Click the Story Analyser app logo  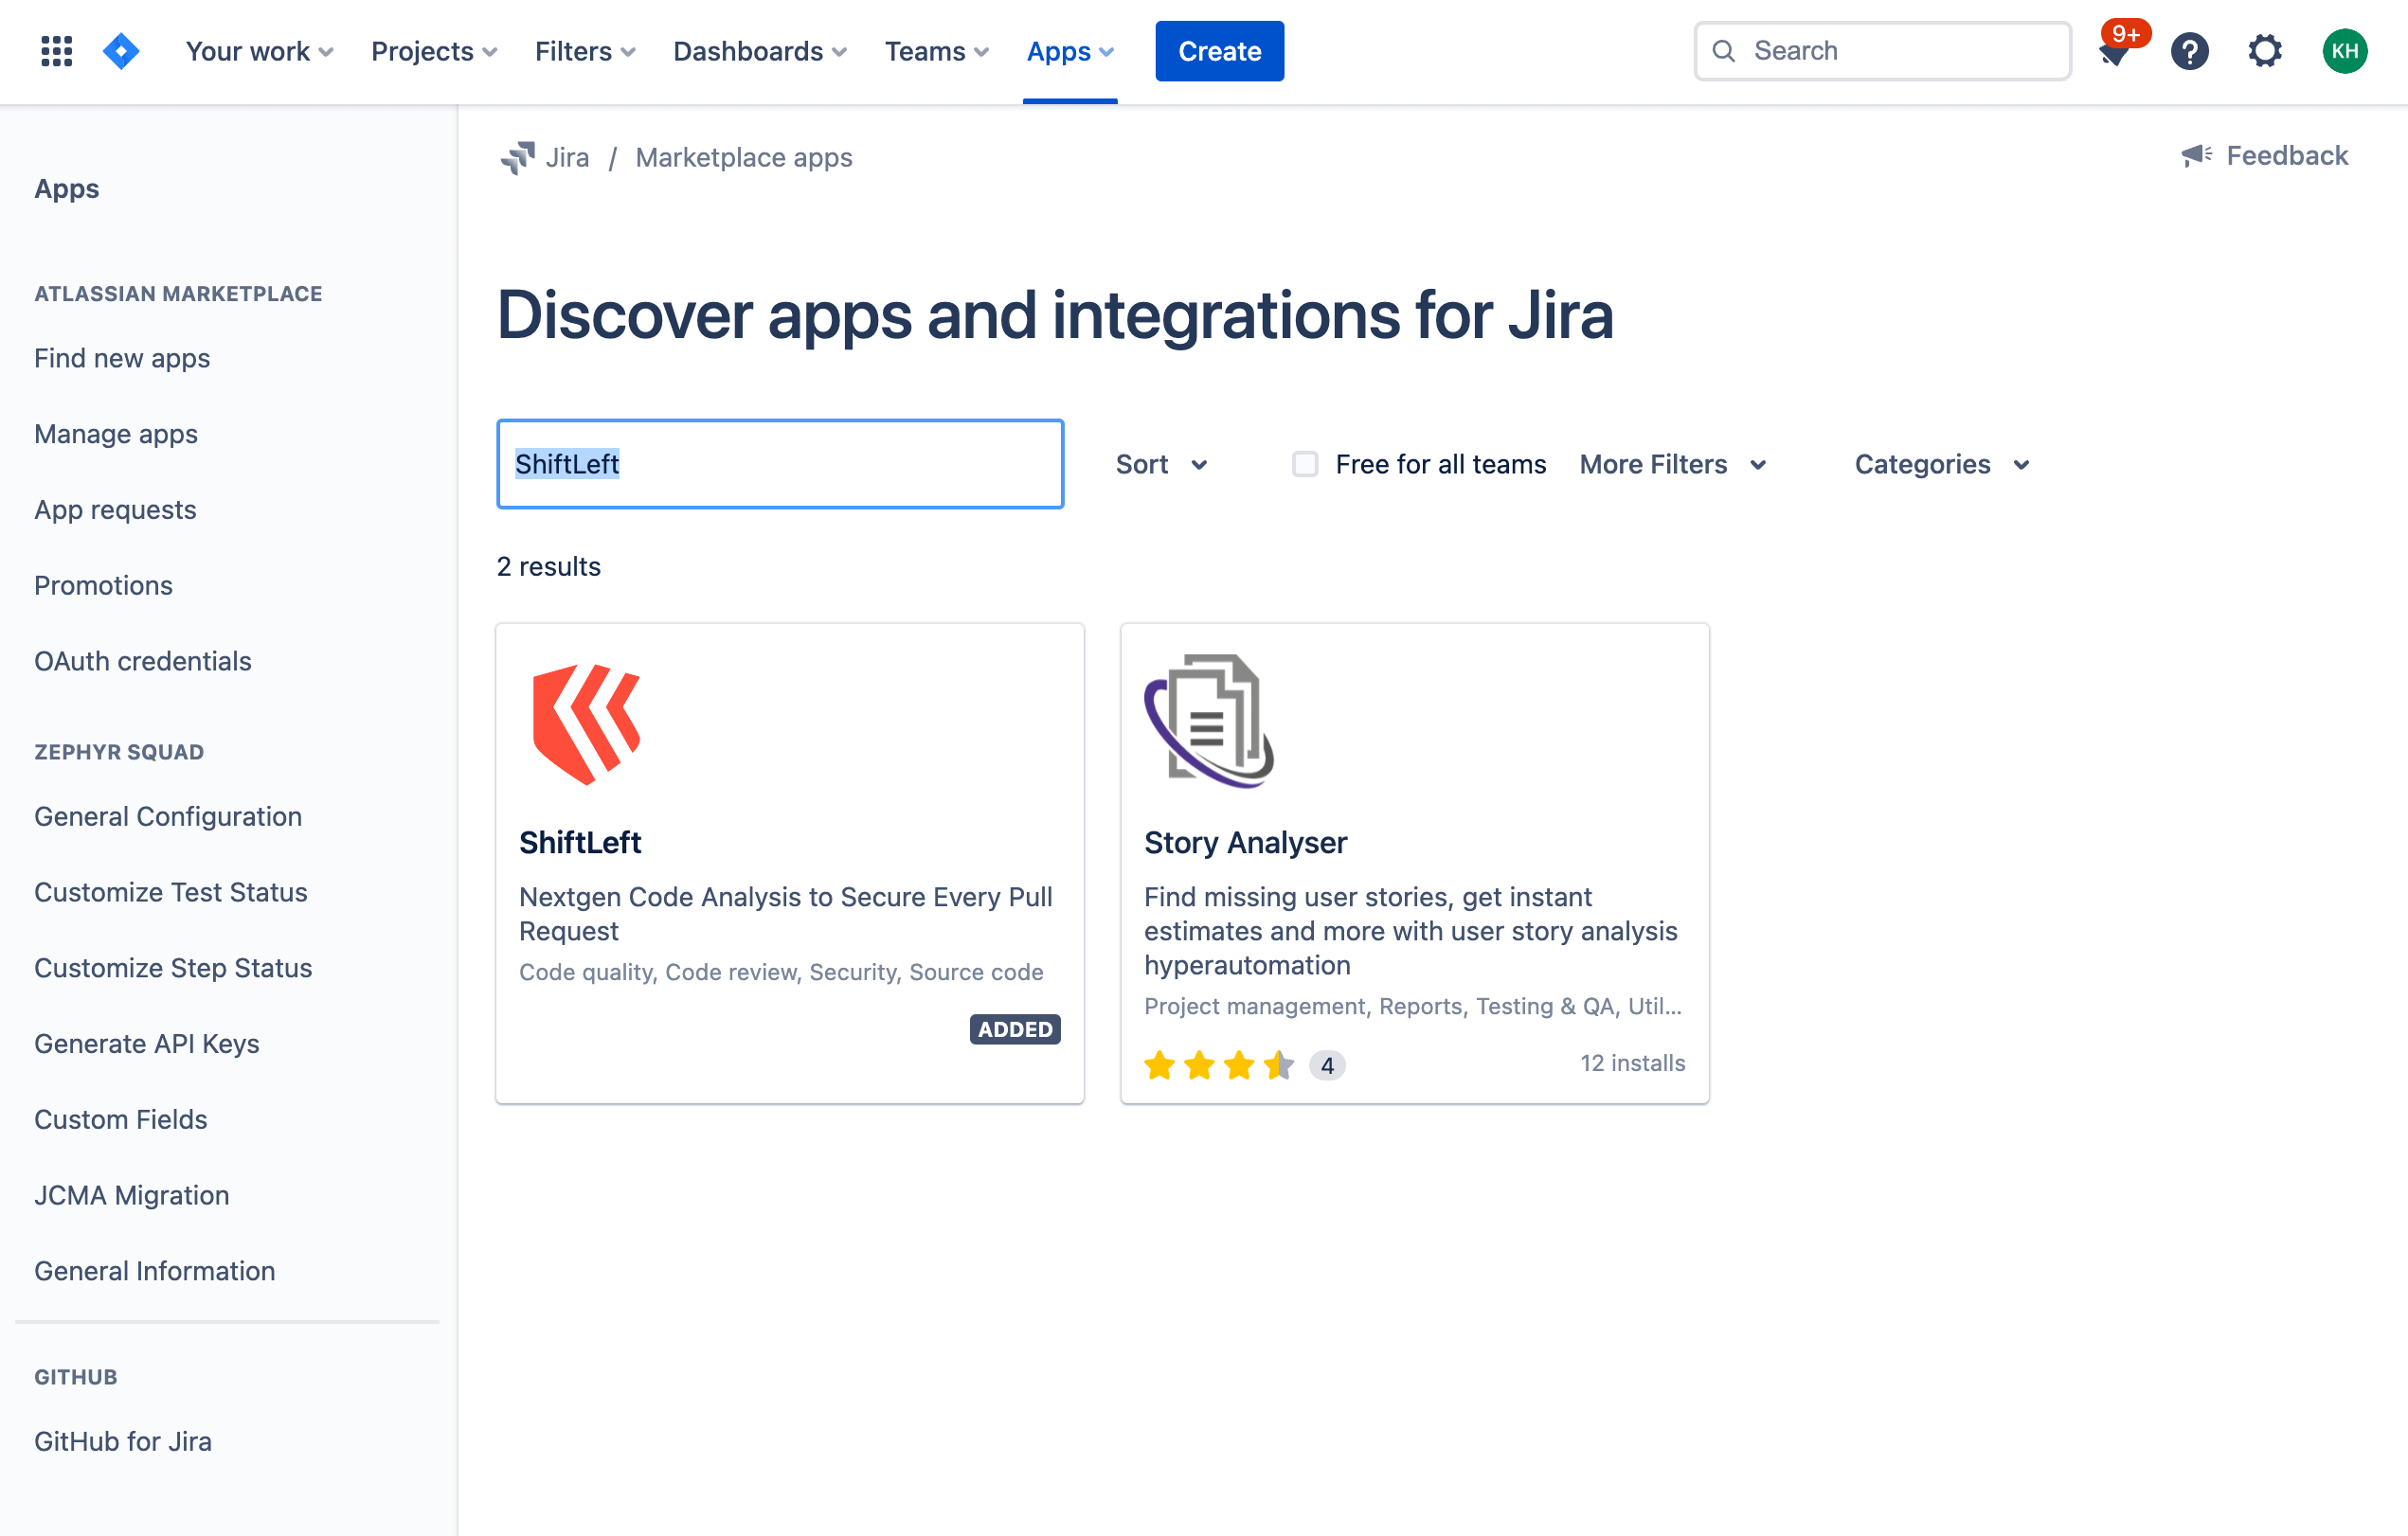coord(1209,721)
